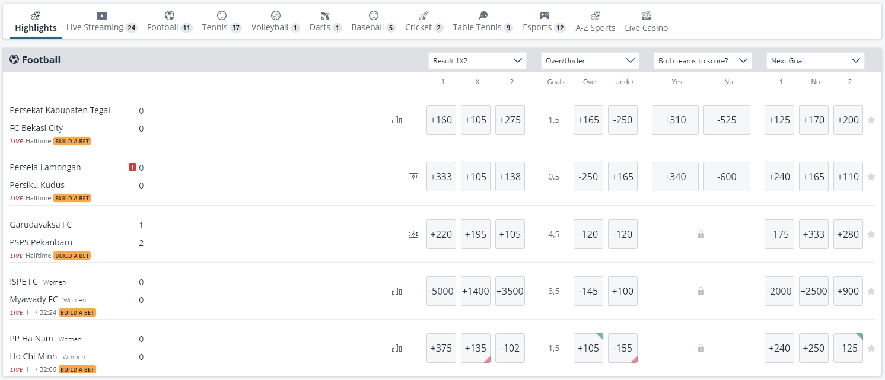Select the Volleyball sport icon
Viewport: 885px width, 380px height.
click(275, 15)
